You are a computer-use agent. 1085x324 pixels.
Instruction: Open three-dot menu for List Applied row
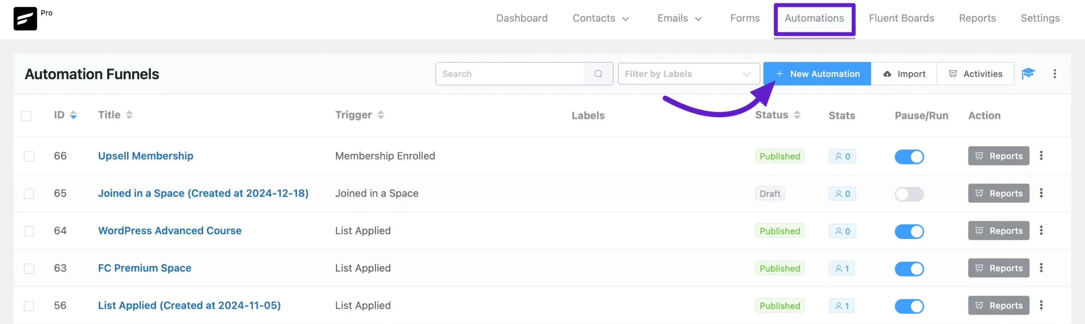pos(1041,305)
